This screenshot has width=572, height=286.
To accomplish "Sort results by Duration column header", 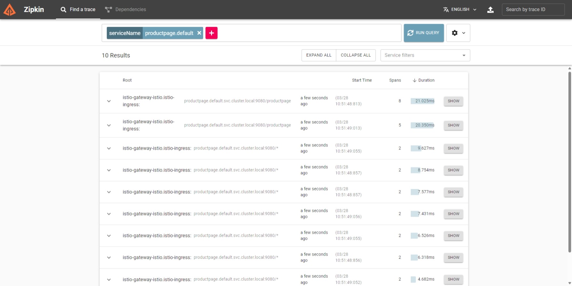I will coord(424,80).
